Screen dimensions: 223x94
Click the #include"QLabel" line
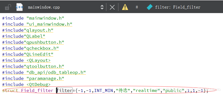pos(24,36)
